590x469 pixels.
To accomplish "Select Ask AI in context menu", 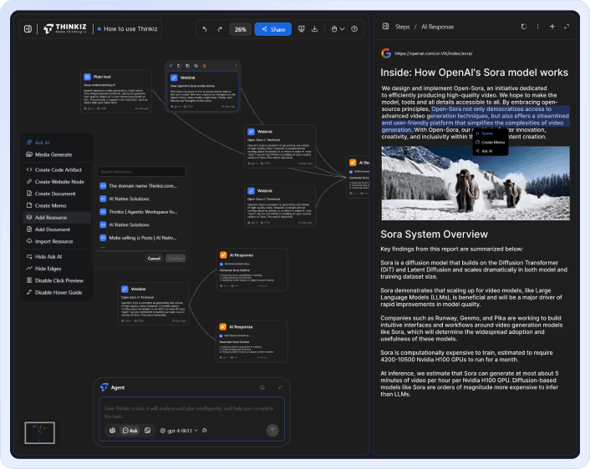I will (57, 143).
